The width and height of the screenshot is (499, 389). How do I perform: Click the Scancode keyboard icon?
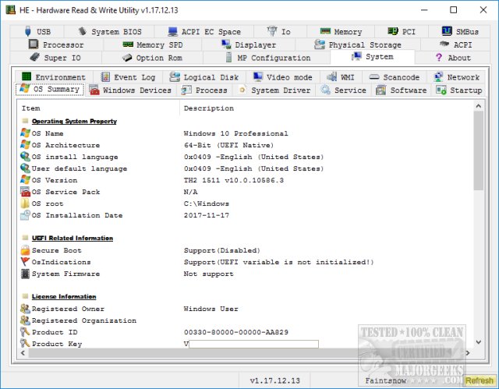(x=374, y=77)
